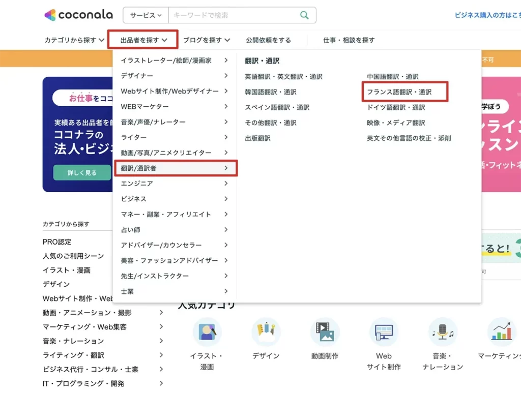521x393 pixels.
Task: Select ビジネス menu item
Action: [175, 199]
